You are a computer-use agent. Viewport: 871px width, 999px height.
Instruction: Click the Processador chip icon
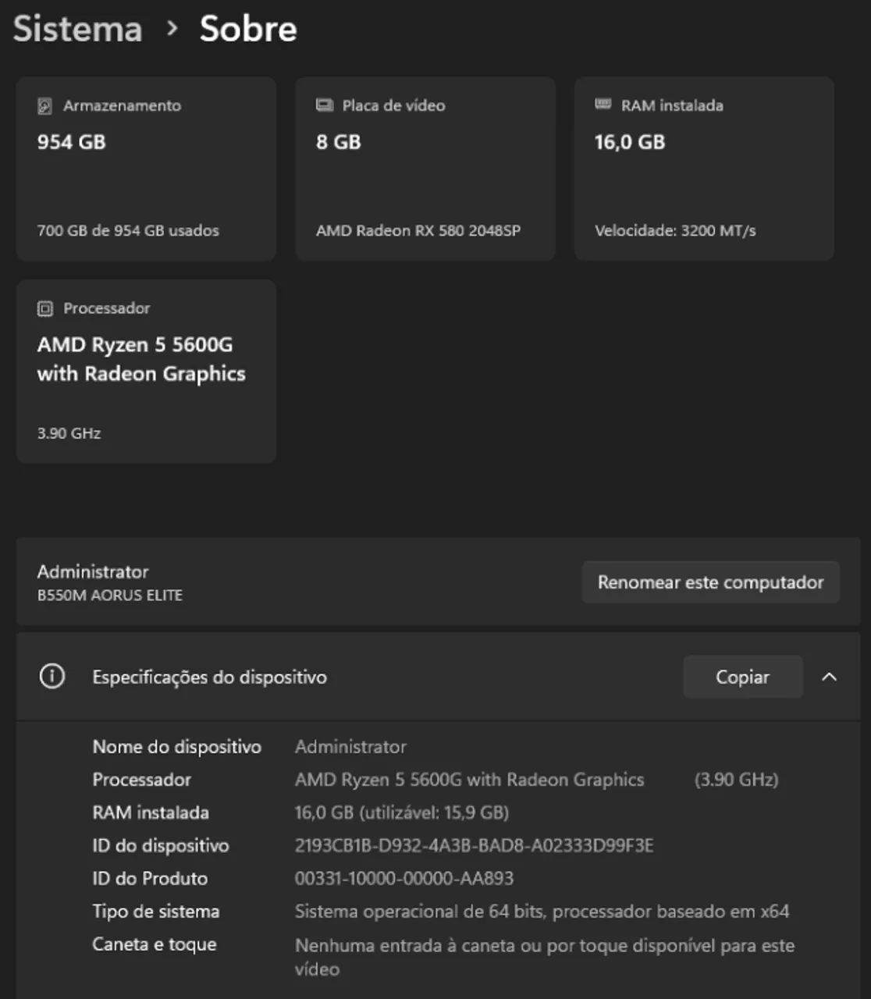coord(45,309)
